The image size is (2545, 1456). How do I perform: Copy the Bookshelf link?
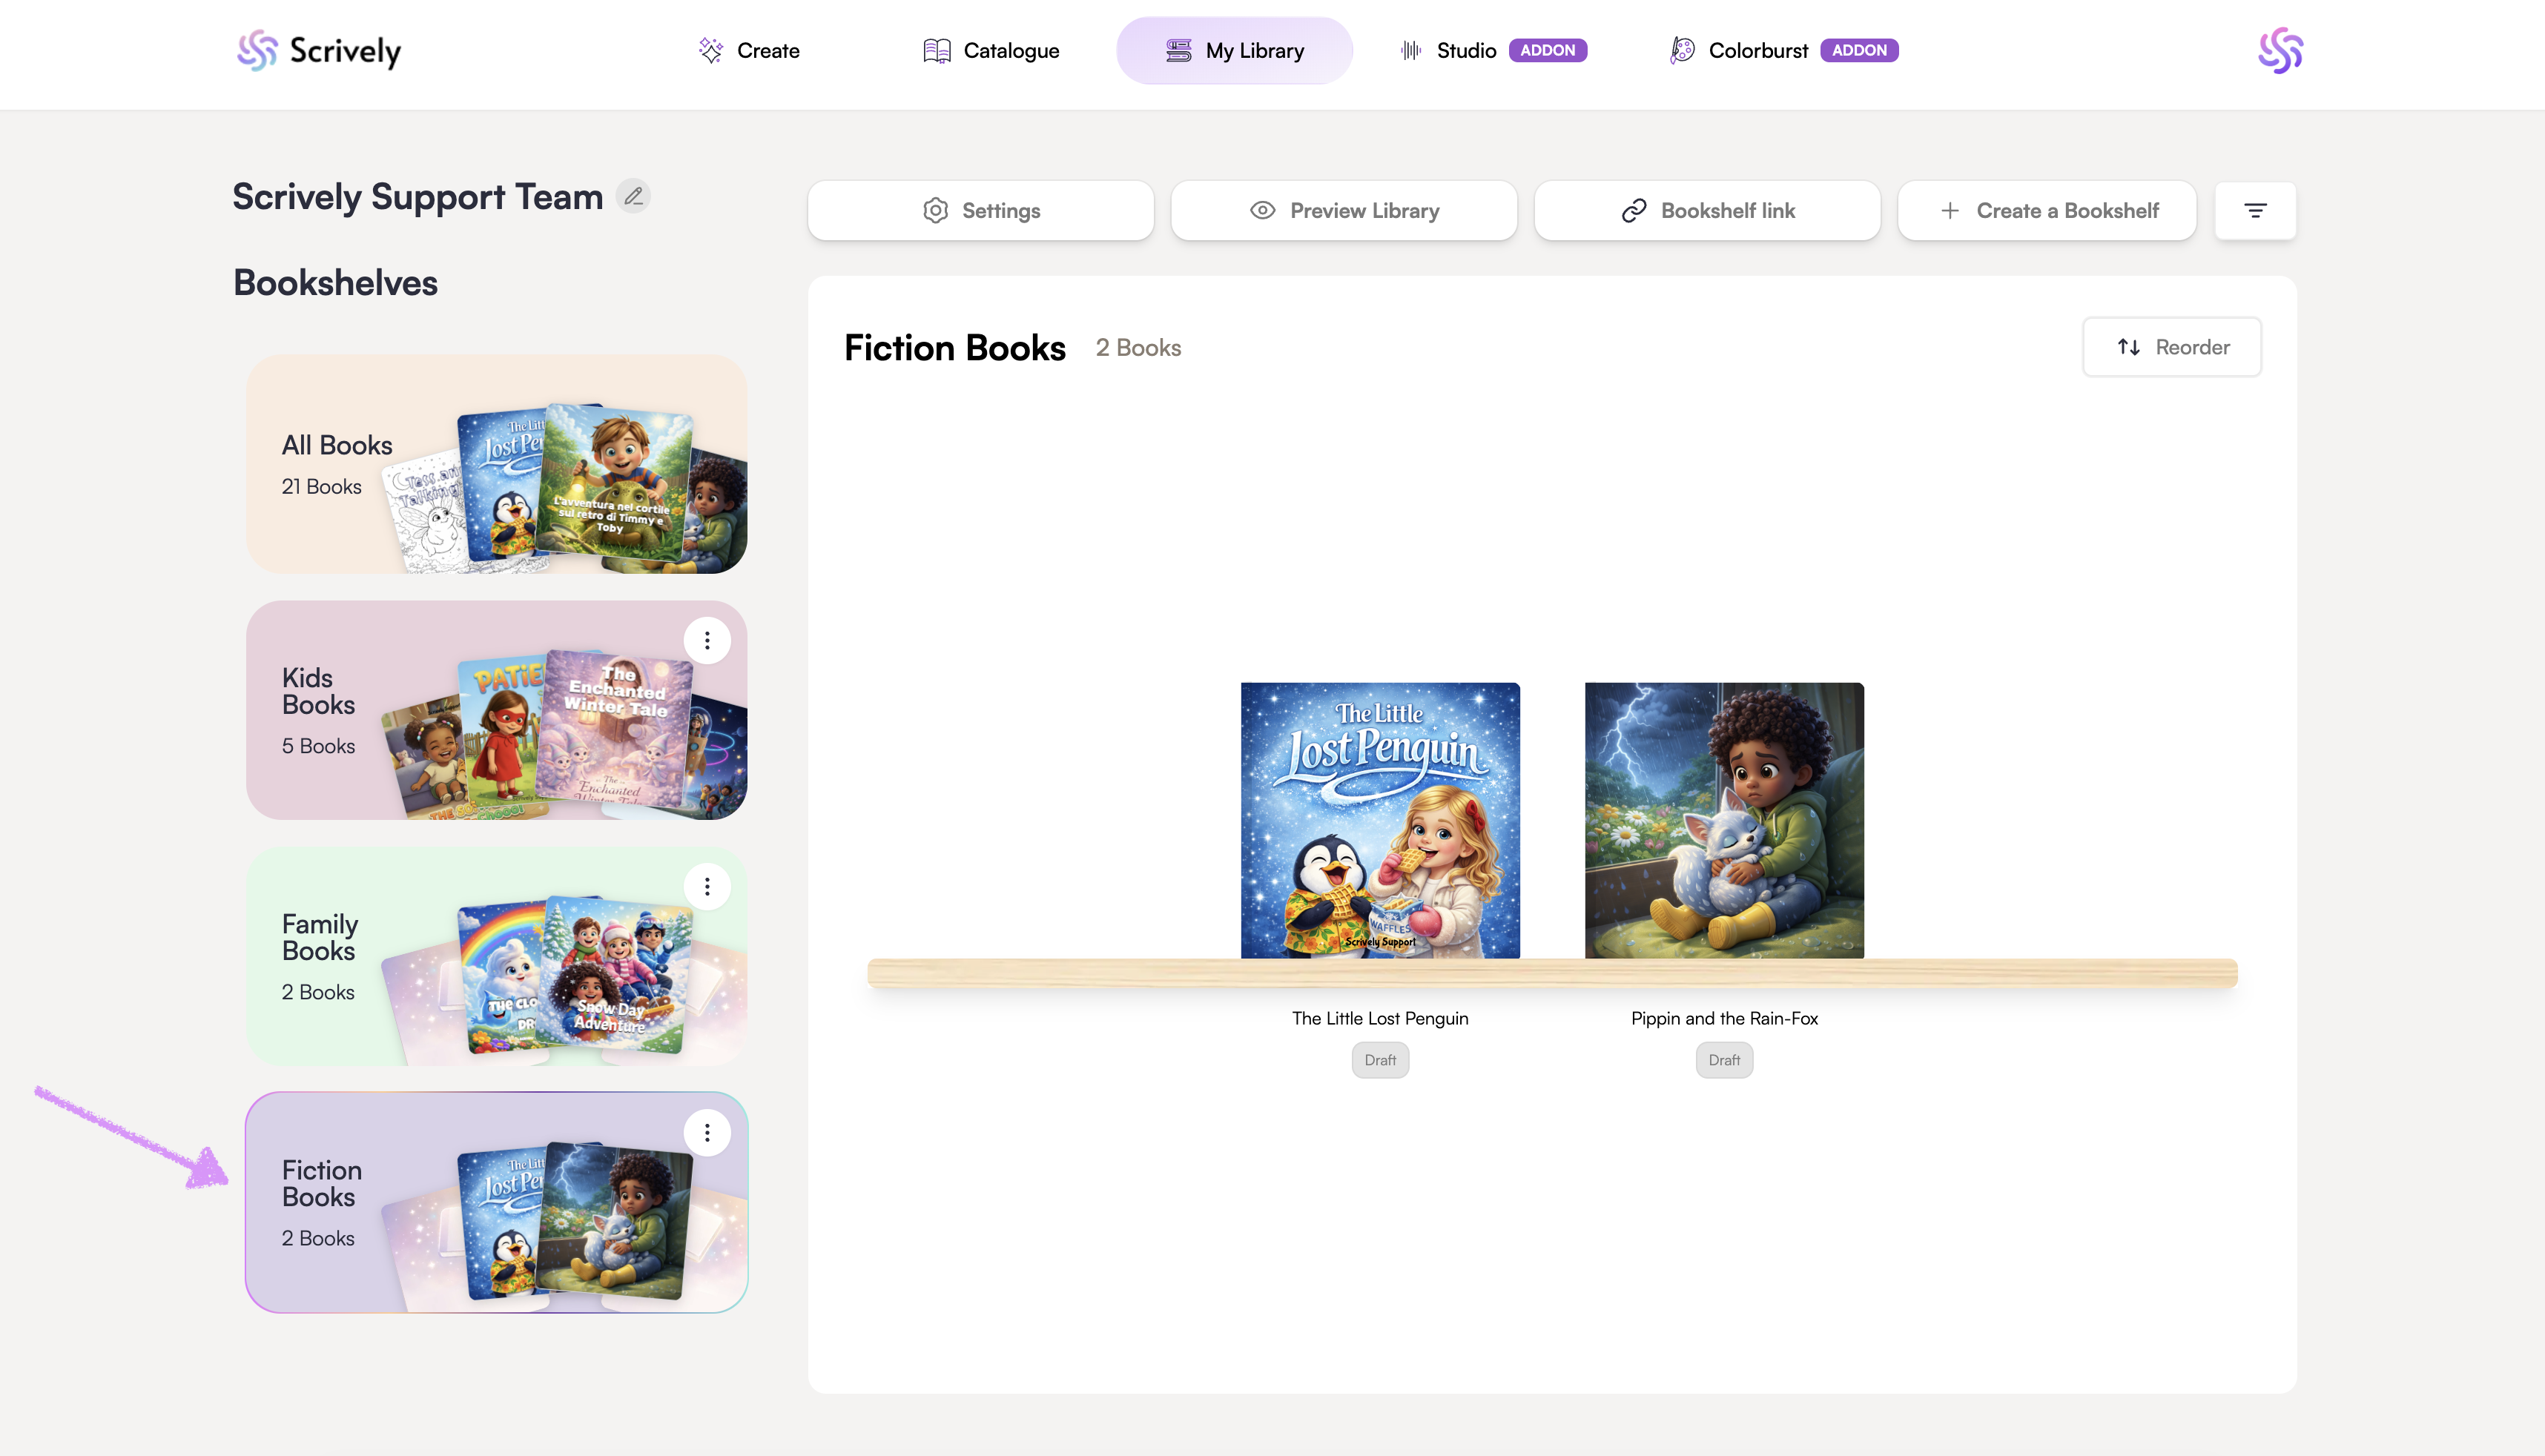coord(1707,210)
